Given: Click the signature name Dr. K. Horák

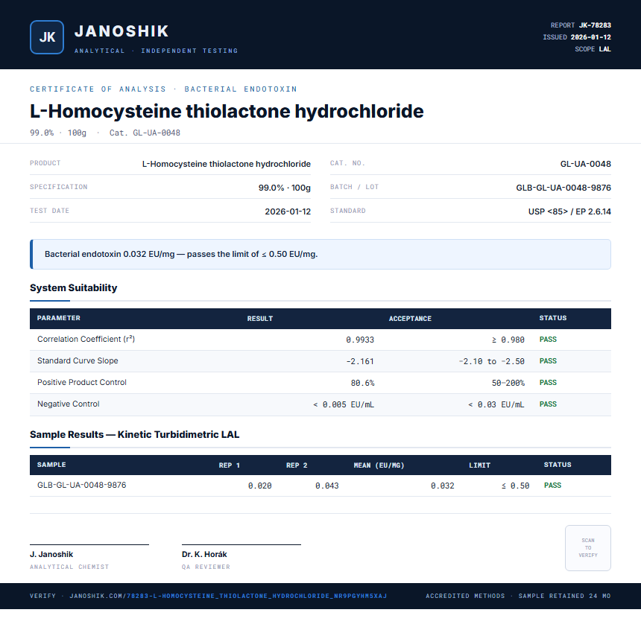Looking at the screenshot, I should (x=204, y=555).
